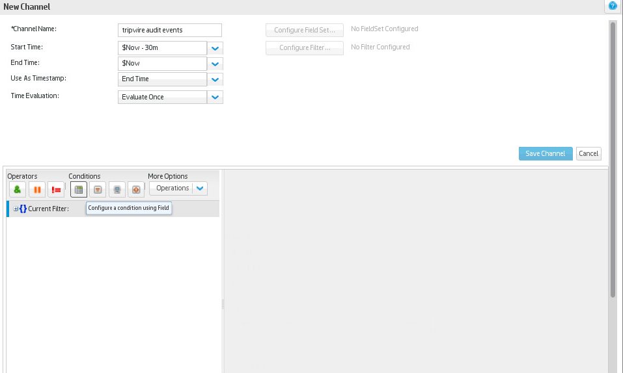Click the second Conditions icon with orange funnel
Viewport: 623px width, 373px height.
98,189
